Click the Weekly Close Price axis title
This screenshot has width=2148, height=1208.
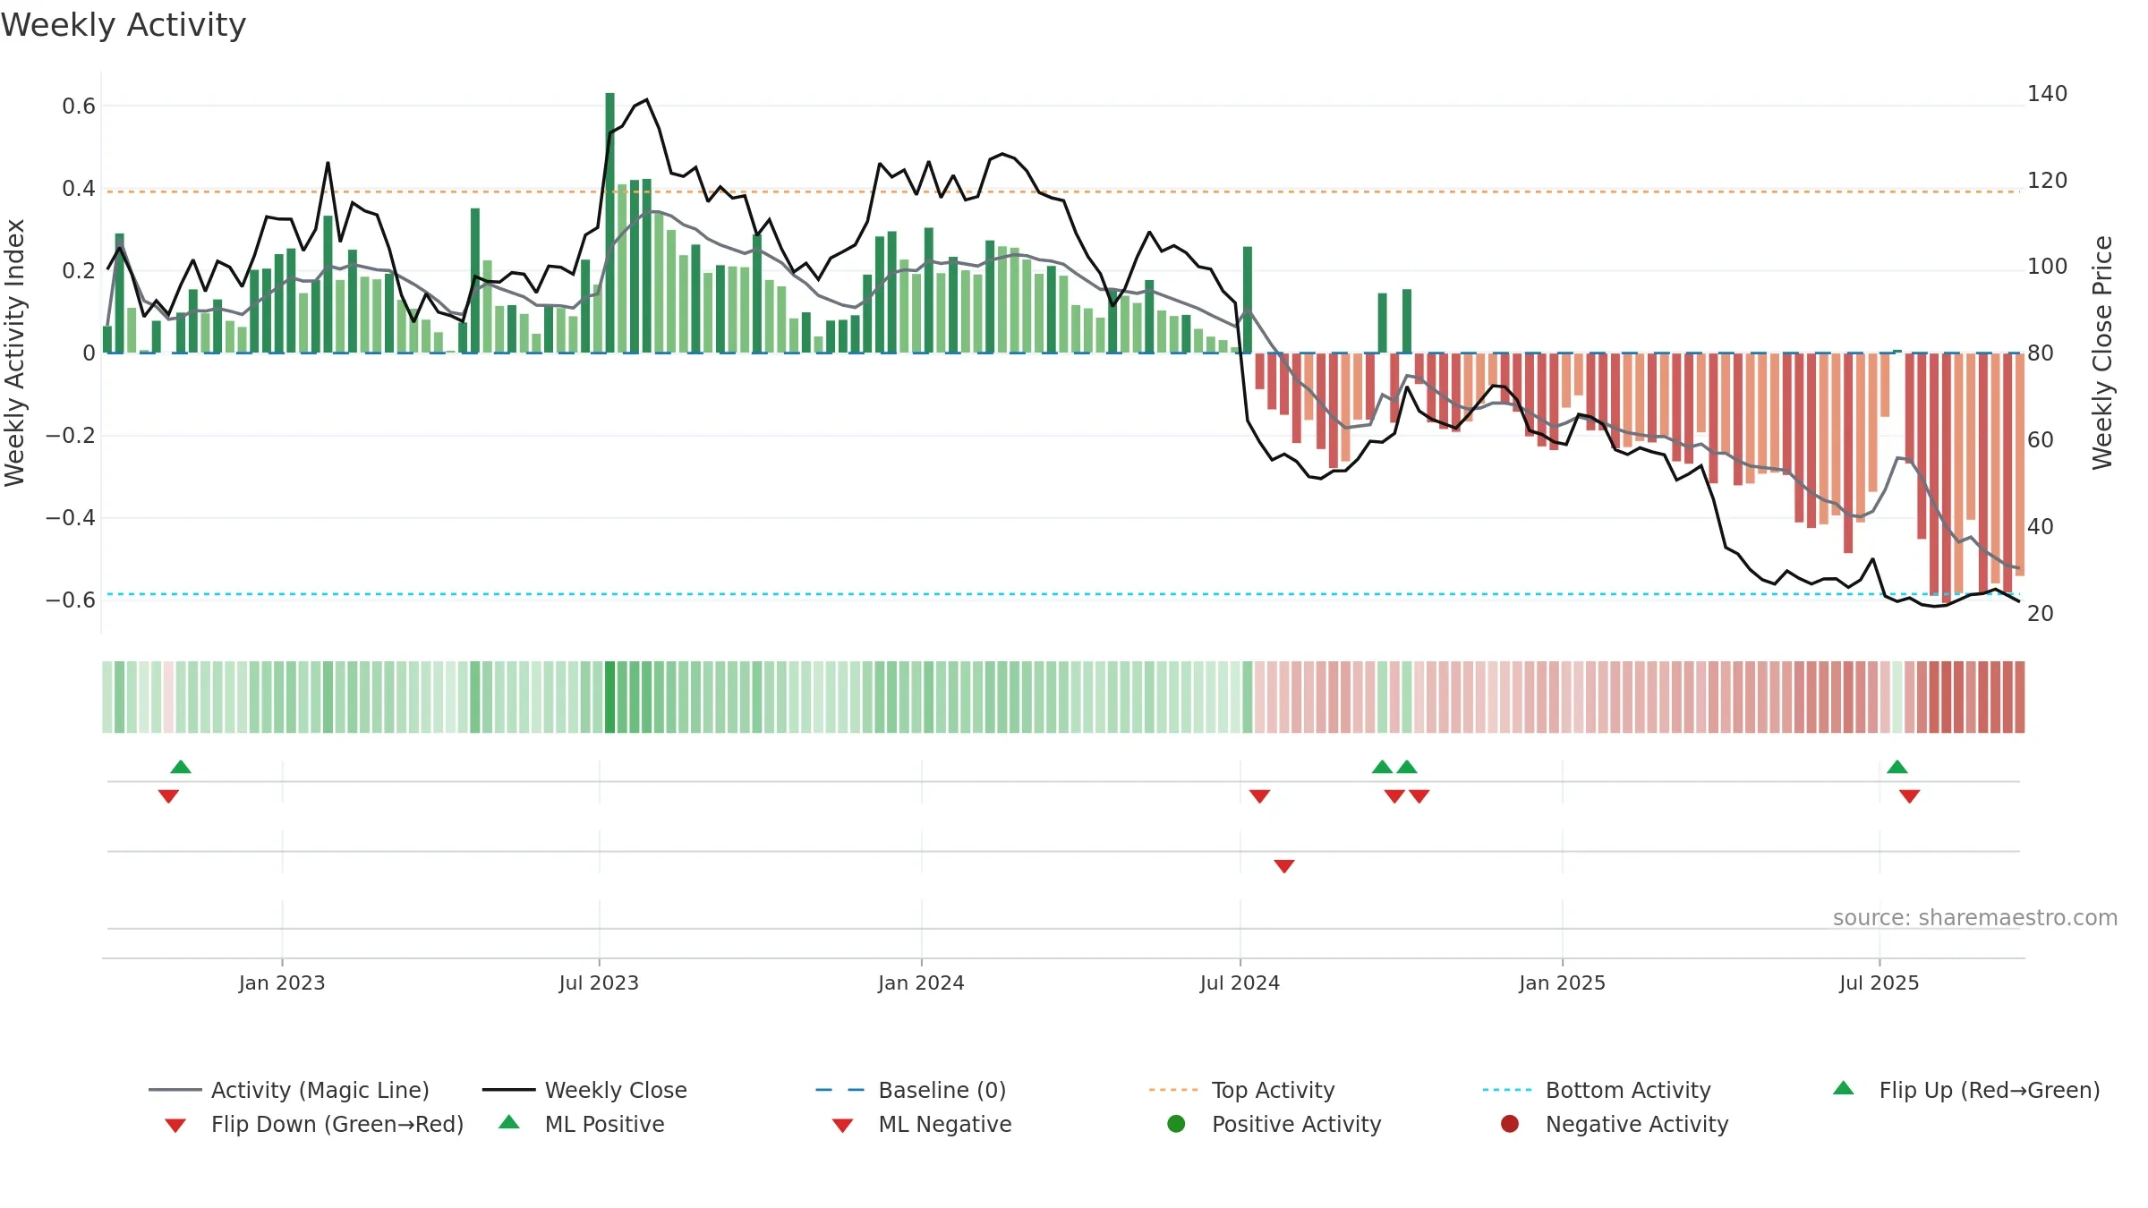pyautogui.click(x=2102, y=353)
